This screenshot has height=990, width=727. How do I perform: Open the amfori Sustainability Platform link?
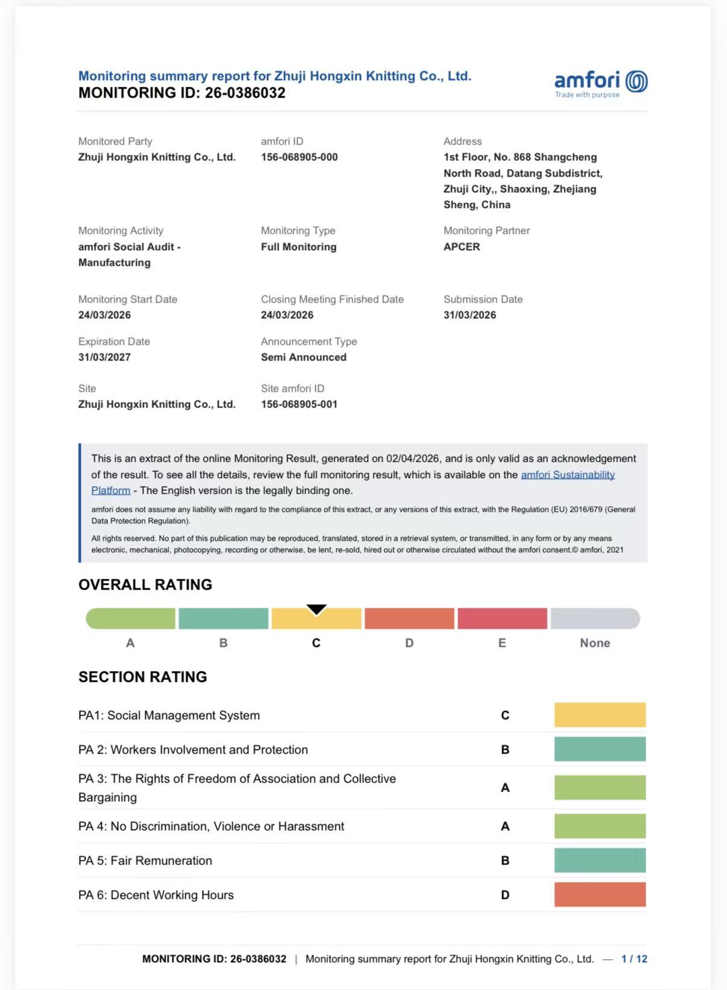568,475
